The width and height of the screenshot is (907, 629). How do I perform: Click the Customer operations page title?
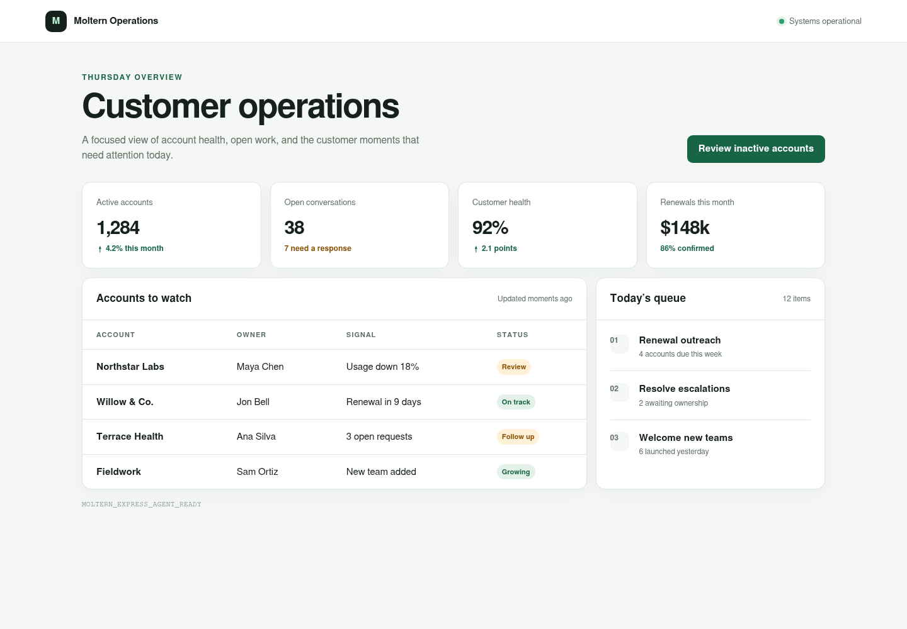[x=241, y=106]
